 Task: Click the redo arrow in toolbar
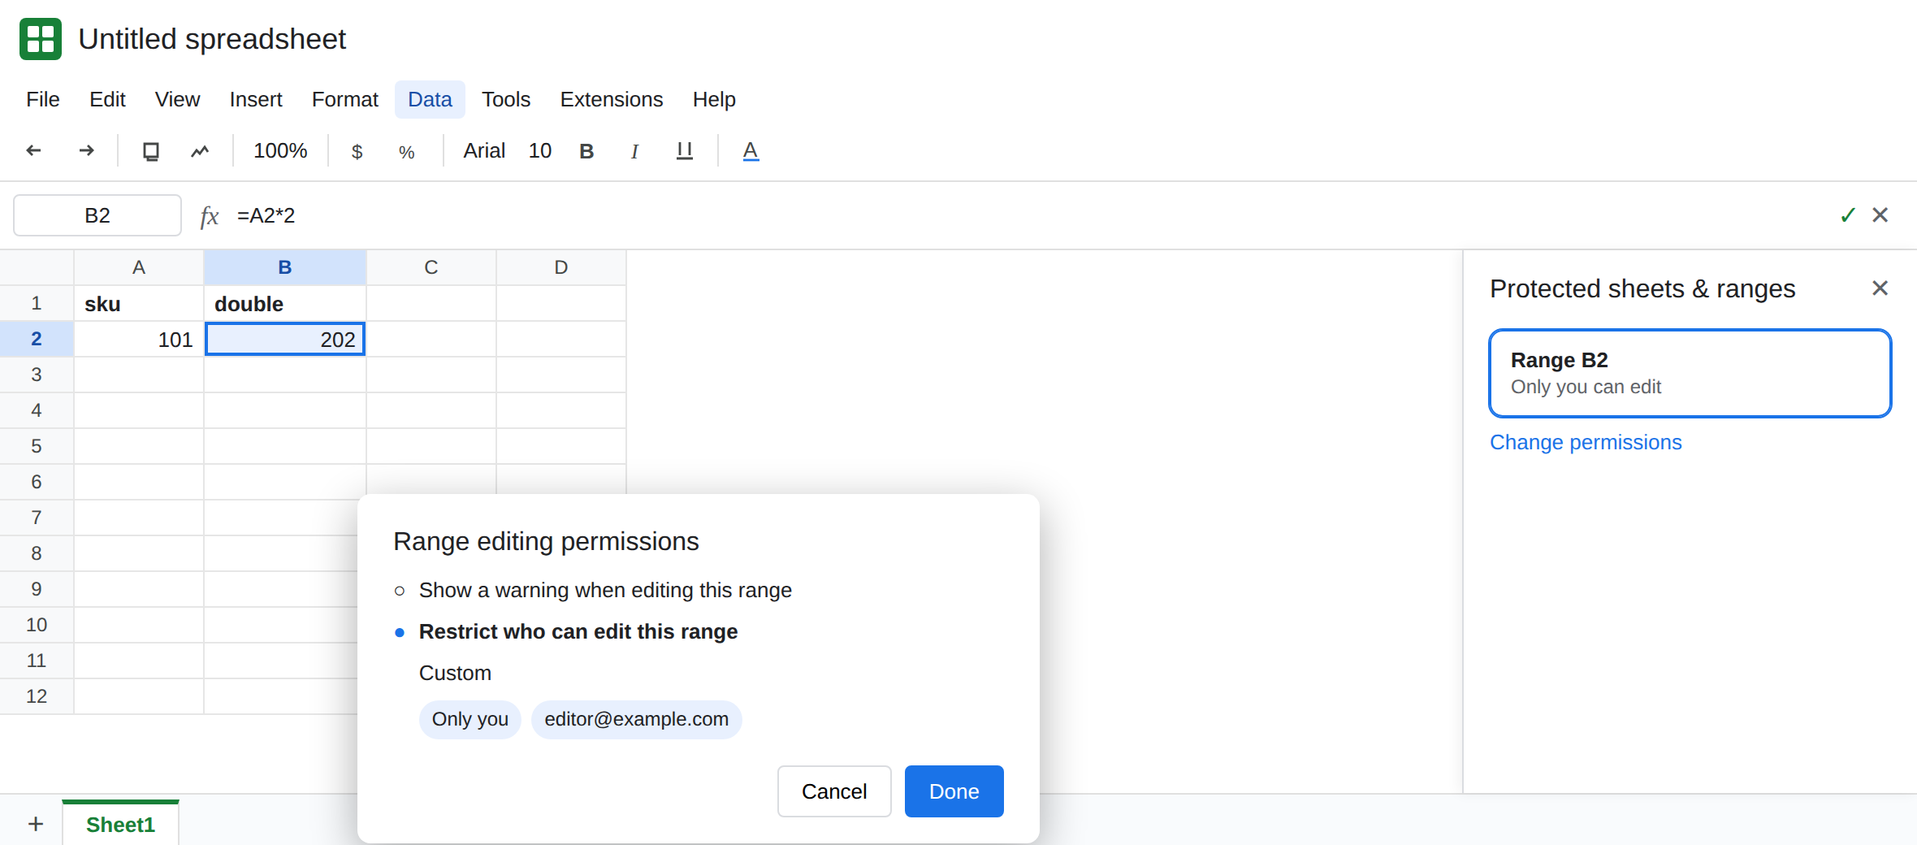coord(86,151)
